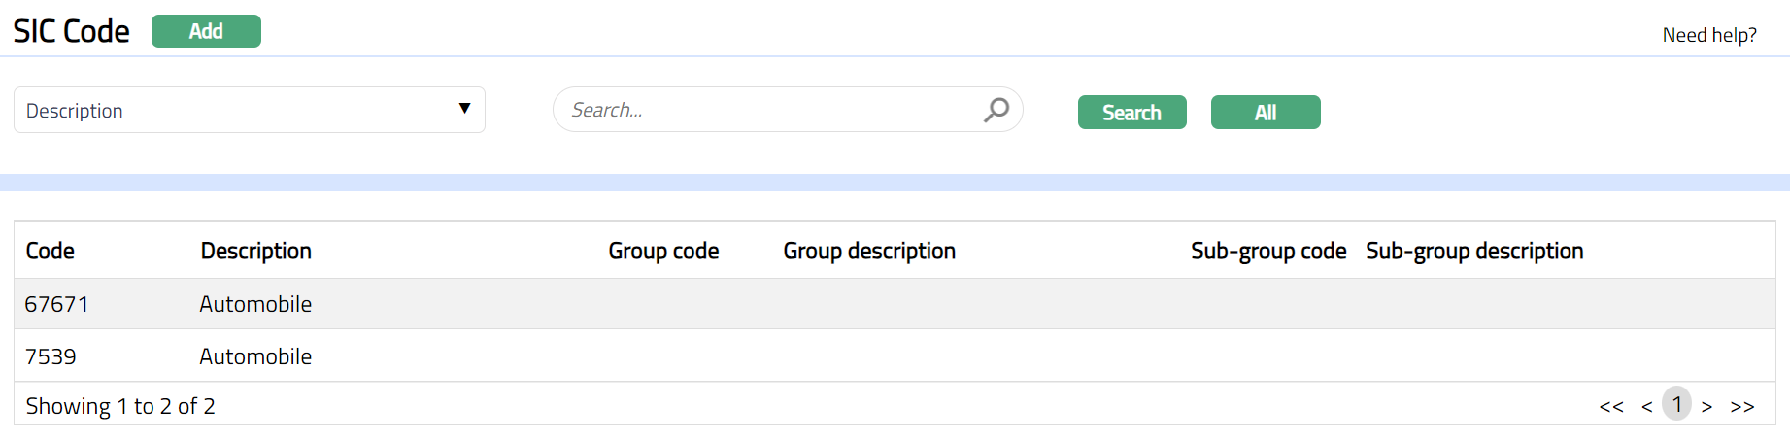This screenshot has width=1790, height=440.
Task: Click the Sub-group code column header
Action: tap(1267, 251)
